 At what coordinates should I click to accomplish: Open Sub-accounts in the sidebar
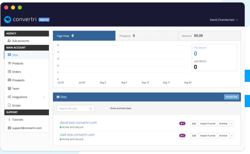(x=26, y=41)
